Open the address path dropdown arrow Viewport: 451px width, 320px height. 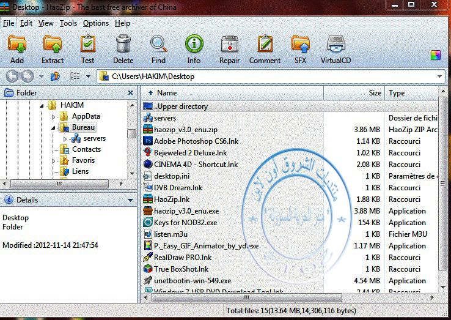coord(439,76)
